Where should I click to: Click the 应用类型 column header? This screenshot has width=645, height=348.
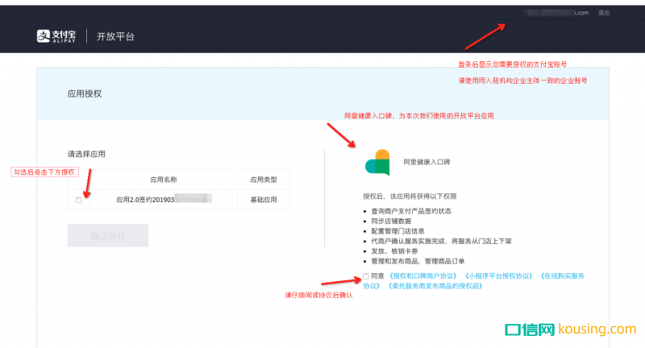pyautogui.click(x=264, y=180)
